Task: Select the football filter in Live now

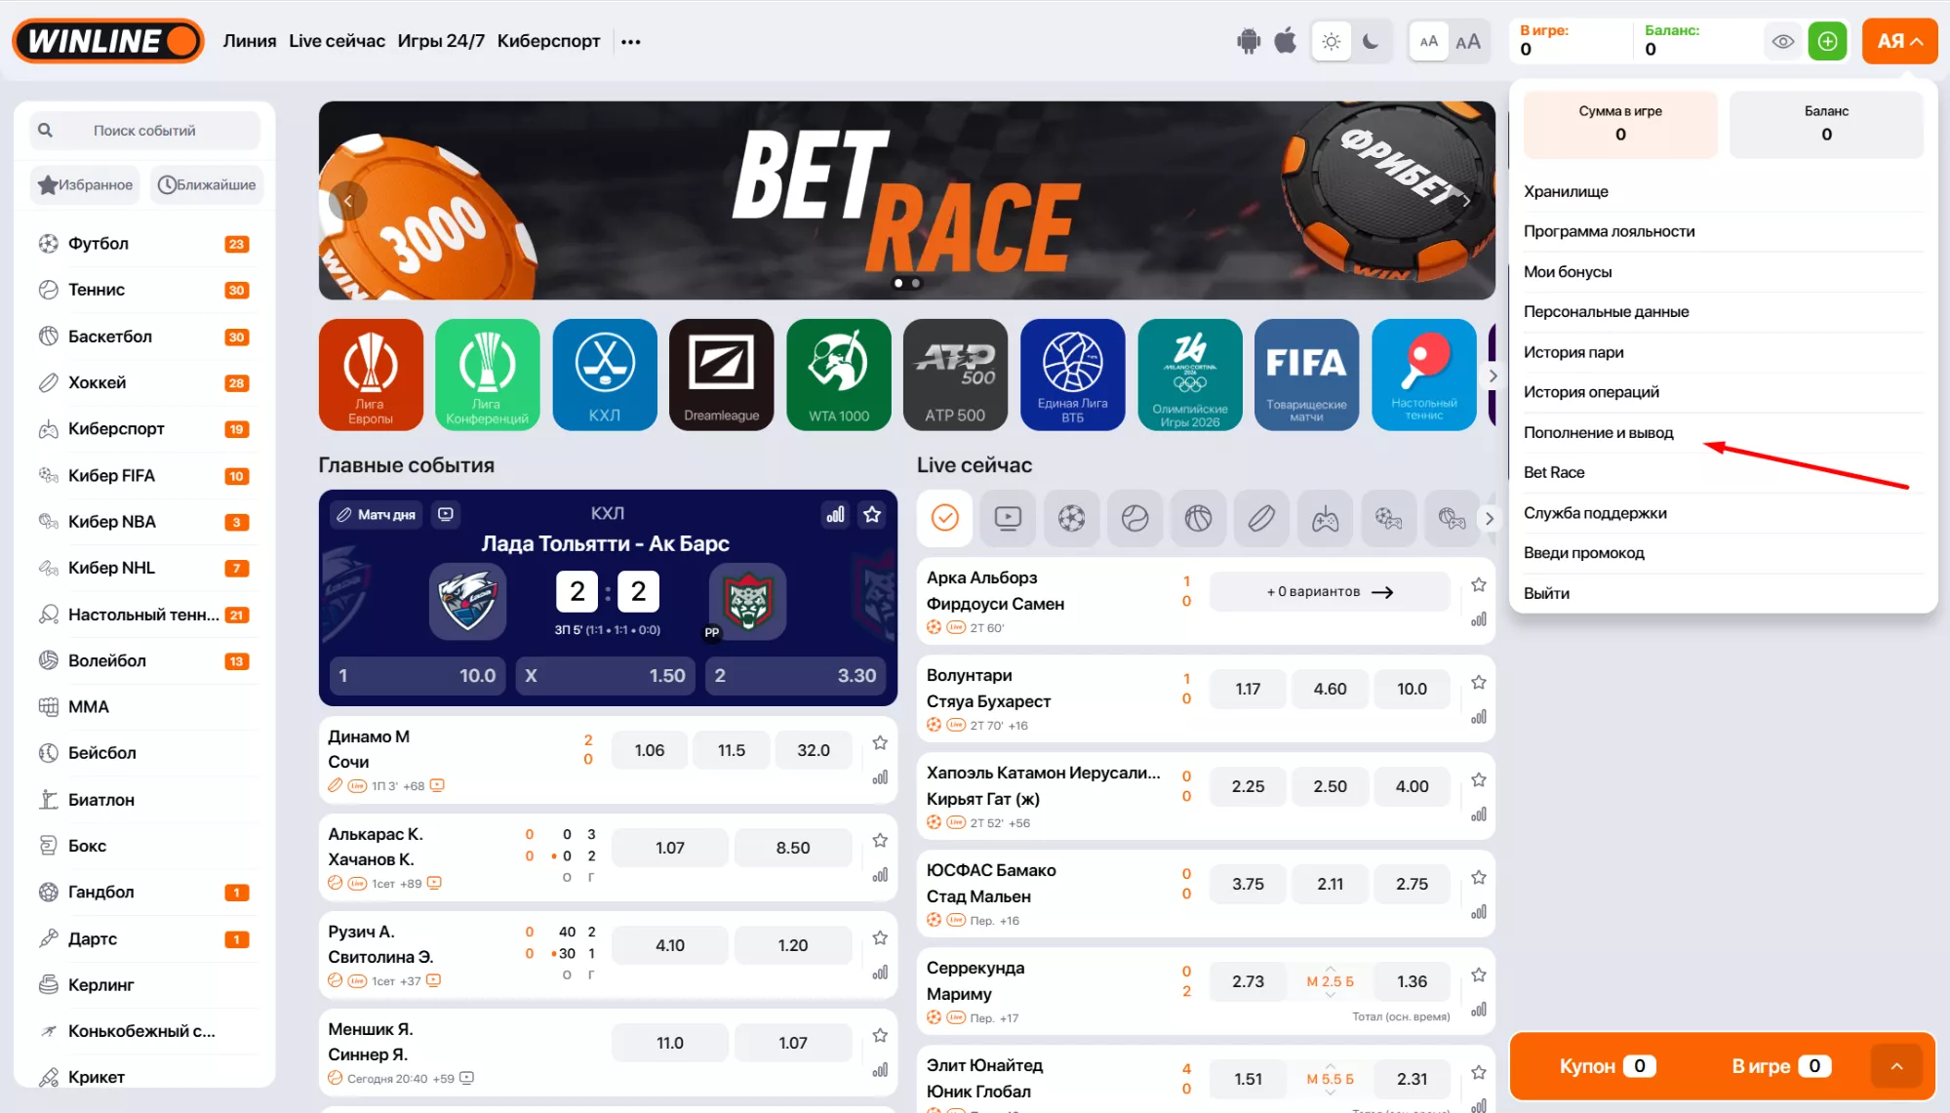Action: pos(1071,518)
